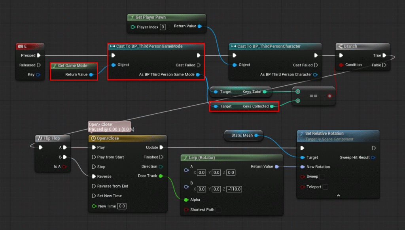Click the Pressed execution pin on E node
Screen dimensions: 405x230
[38, 55]
